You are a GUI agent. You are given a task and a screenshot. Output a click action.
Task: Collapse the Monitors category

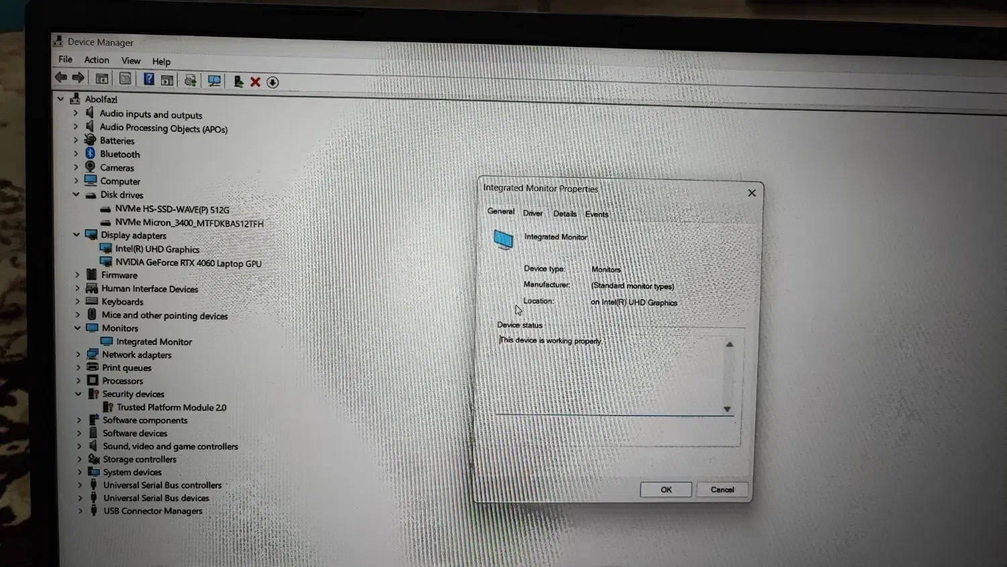[x=77, y=328]
